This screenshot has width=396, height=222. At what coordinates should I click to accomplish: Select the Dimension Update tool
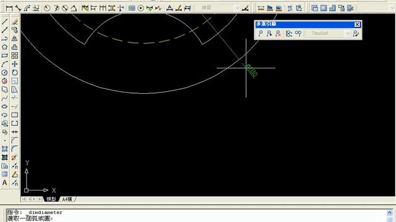click(187, 8)
